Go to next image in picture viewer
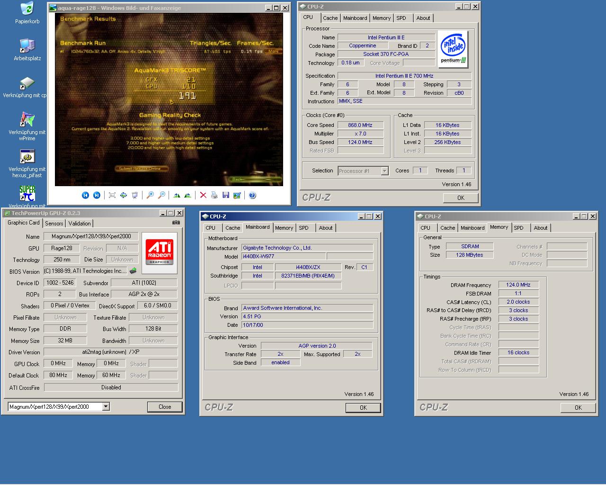 [97, 195]
